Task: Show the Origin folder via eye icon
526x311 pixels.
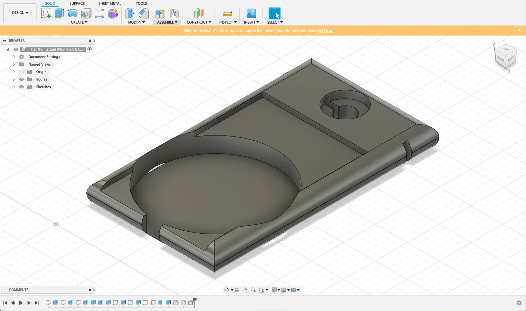Action: click(22, 72)
